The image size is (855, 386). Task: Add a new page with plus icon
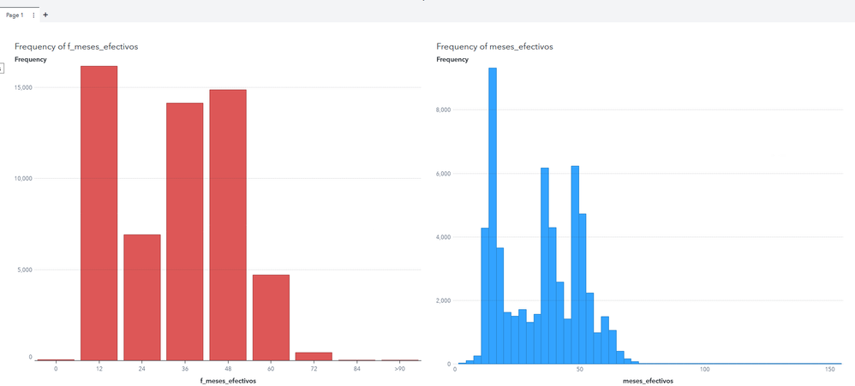[x=45, y=15]
